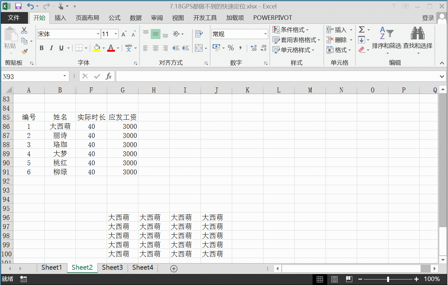Open the Sheet3 worksheet tab
Image resolution: width=448 pixels, height=285 pixels.
pos(112,267)
